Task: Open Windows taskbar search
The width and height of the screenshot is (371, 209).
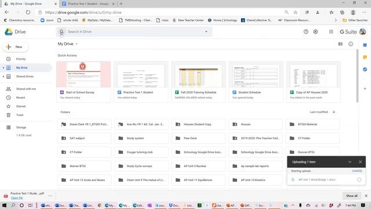Action: (13, 205)
